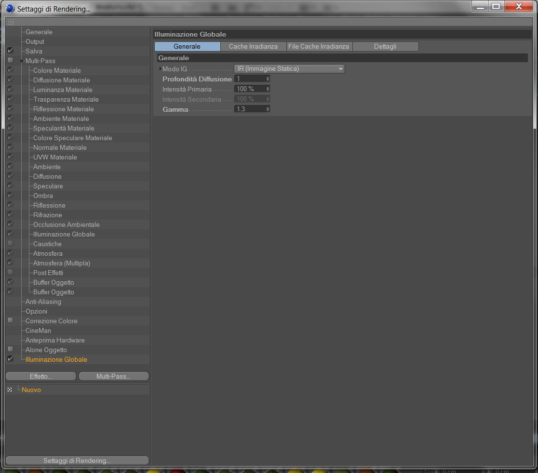Toggle the Atmosfera pass checkbox
This screenshot has height=473, width=538.
(10, 252)
